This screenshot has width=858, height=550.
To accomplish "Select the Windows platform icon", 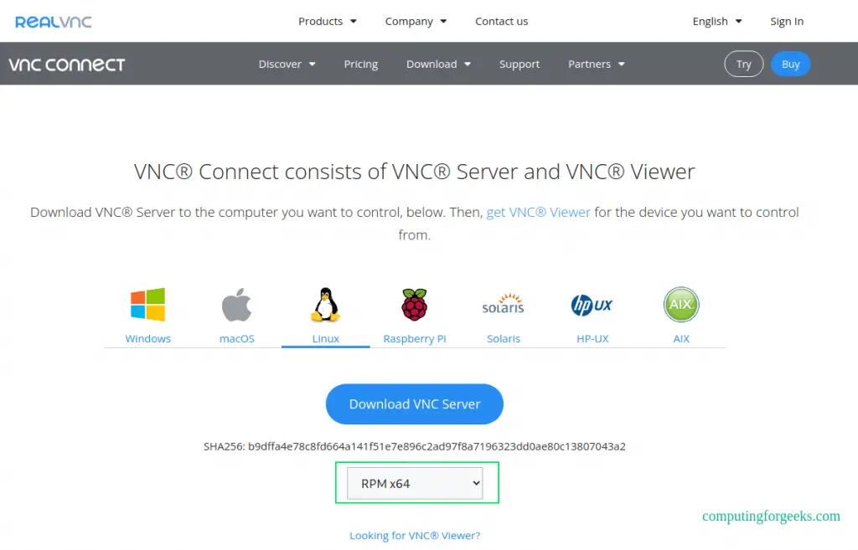I will pyautogui.click(x=147, y=304).
